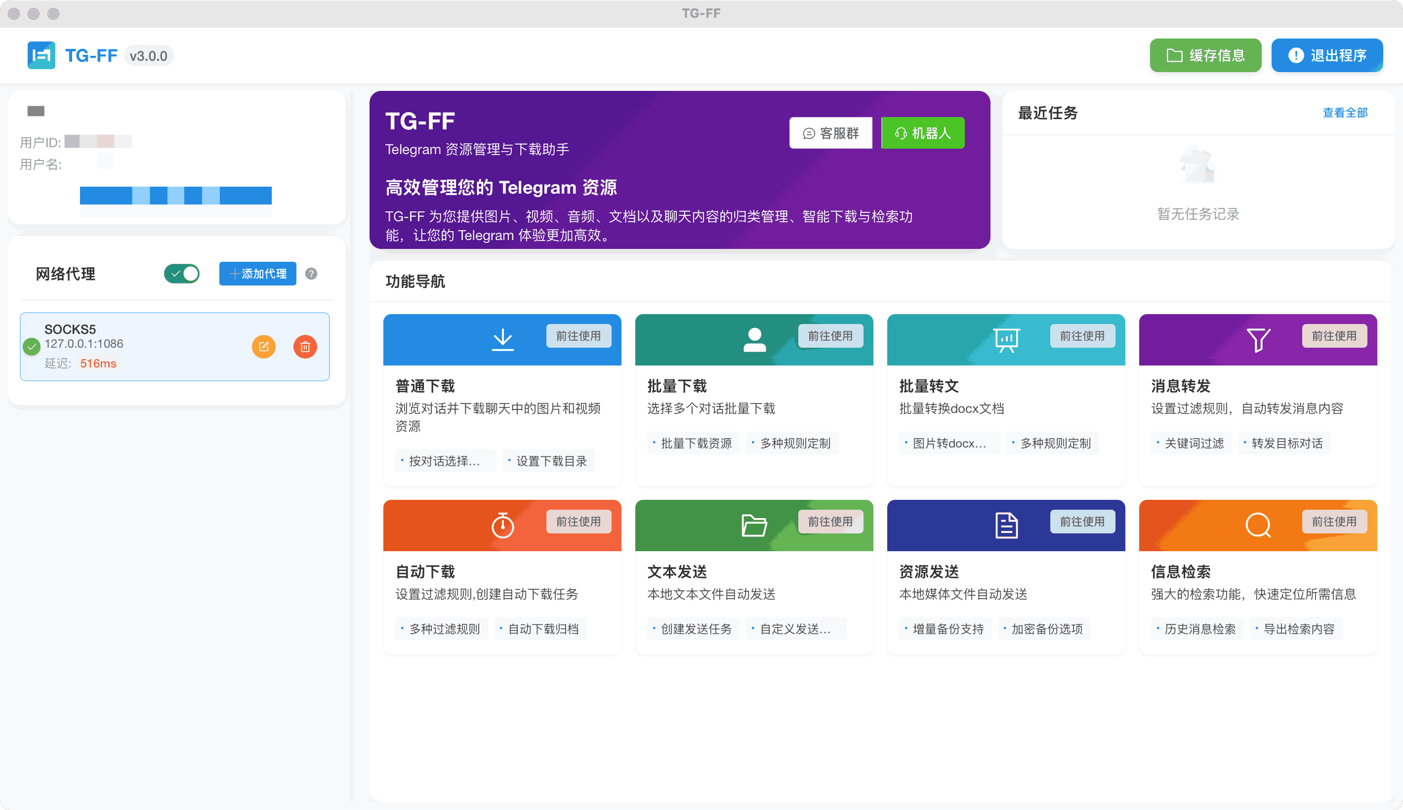Click 前往使用 on the 批量转文 card
This screenshot has height=810, width=1403.
pos(1082,336)
